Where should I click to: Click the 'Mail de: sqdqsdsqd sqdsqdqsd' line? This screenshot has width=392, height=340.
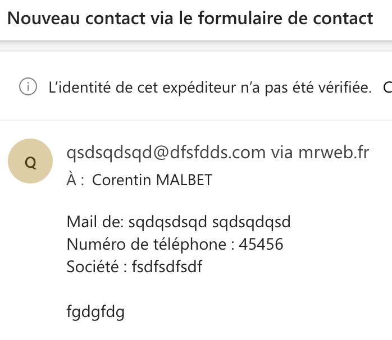(x=179, y=222)
